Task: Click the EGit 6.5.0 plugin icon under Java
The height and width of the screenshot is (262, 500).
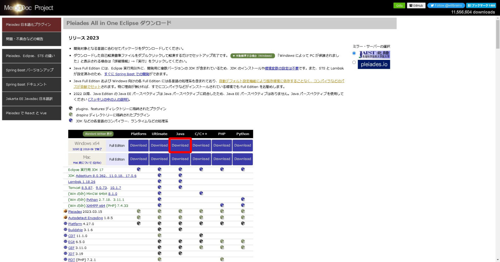Action: point(180,241)
